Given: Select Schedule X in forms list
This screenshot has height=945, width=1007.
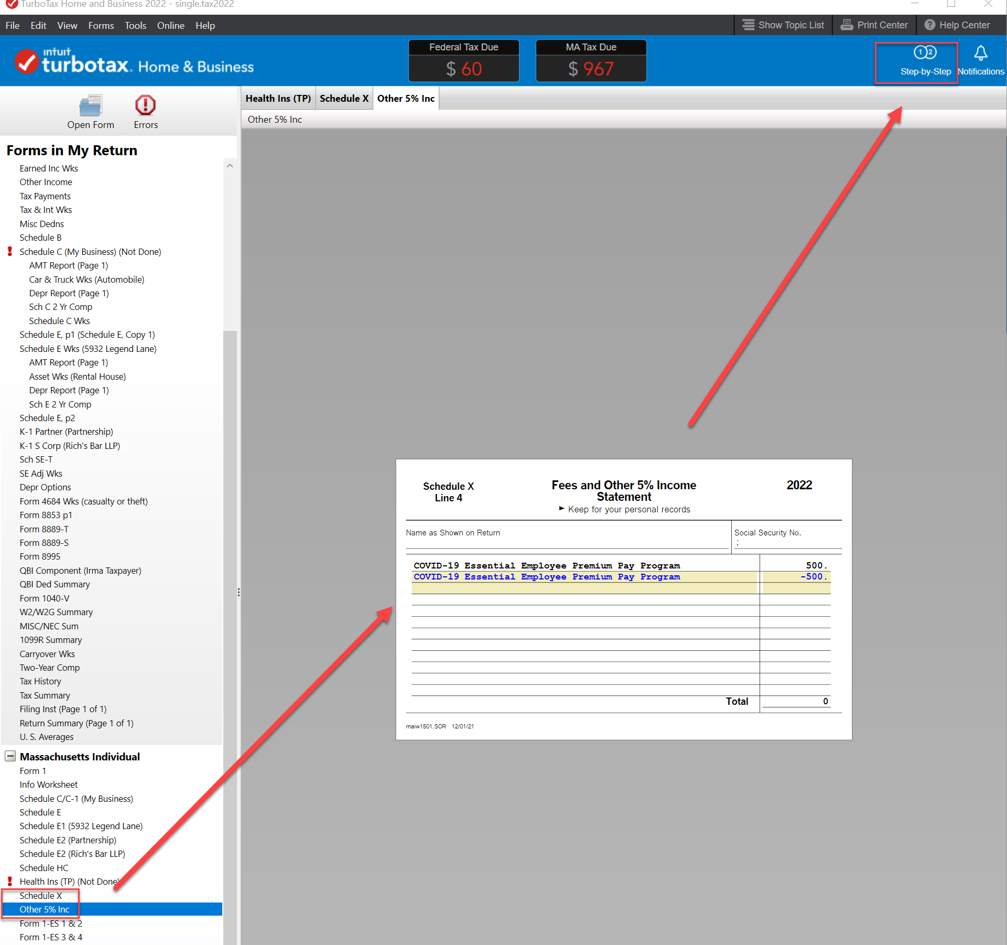Looking at the screenshot, I should tap(40, 896).
